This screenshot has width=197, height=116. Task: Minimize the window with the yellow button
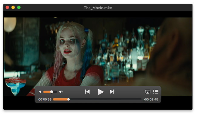pyautogui.click(x=13, y=8)
